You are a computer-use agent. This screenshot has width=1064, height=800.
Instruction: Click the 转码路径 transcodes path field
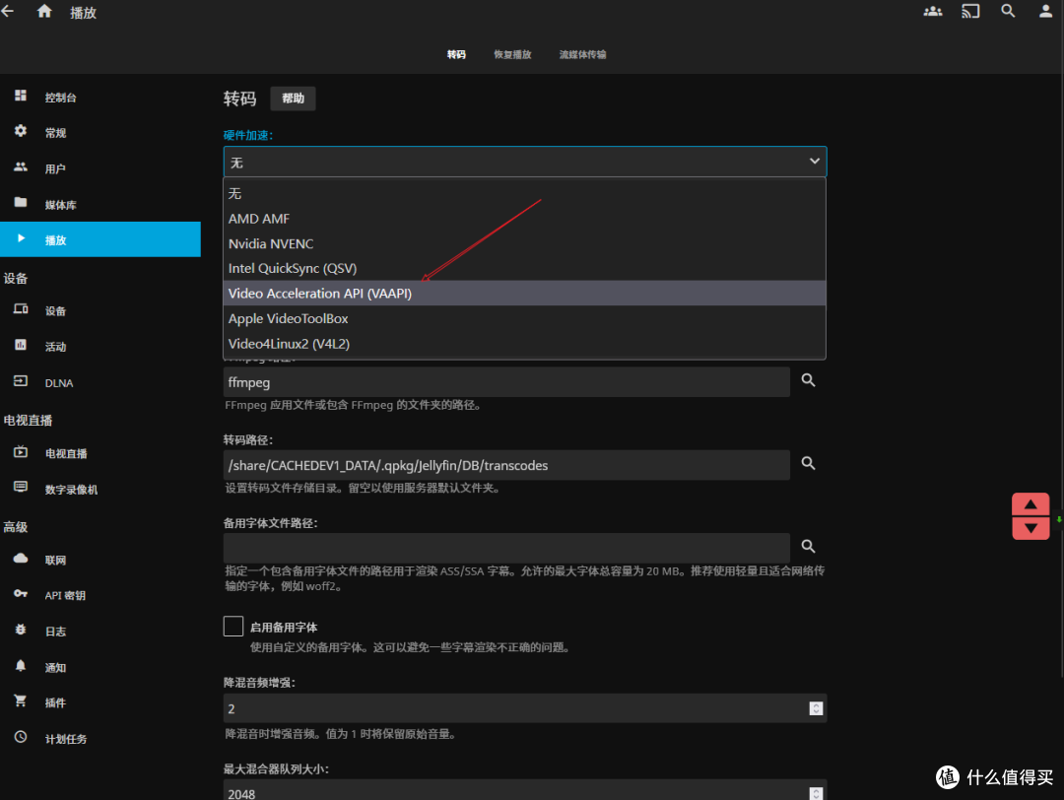pyautogui.click(x=506, y=465)
